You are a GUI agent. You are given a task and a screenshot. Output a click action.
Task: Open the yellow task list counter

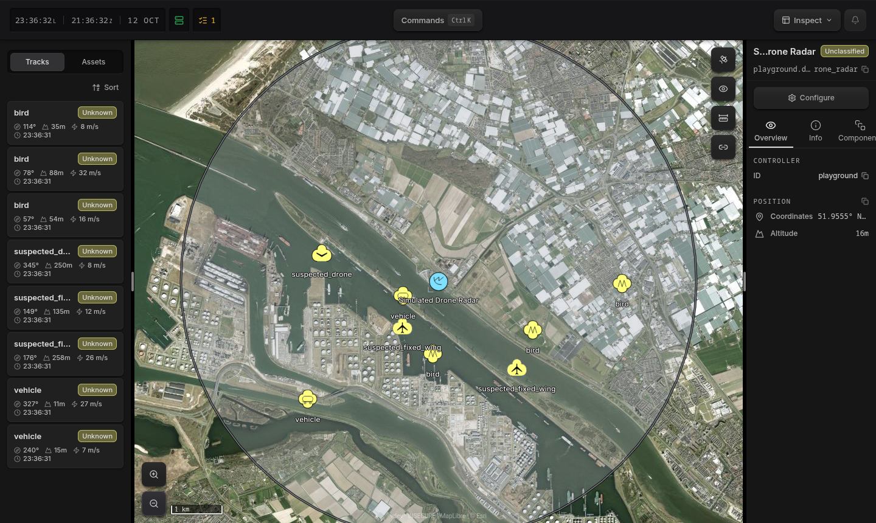tap(207, 20)
